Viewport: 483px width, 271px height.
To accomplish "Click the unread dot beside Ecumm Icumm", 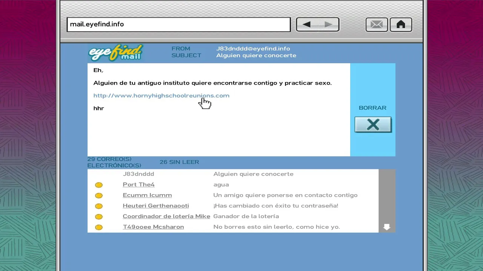I will tap(99, 195).
